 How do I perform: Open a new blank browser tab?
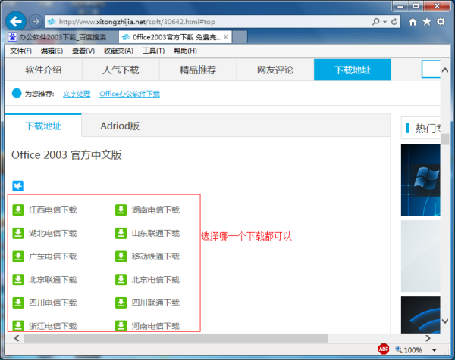240,37
